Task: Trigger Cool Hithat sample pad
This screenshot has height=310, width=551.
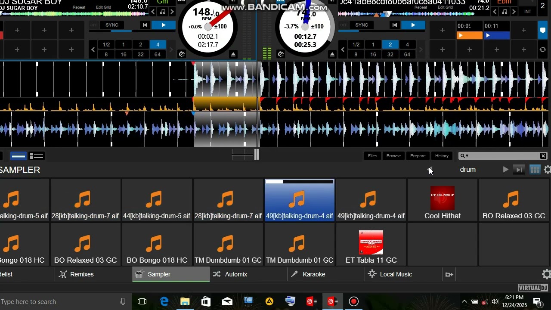Action: click(x=443, y=200)
